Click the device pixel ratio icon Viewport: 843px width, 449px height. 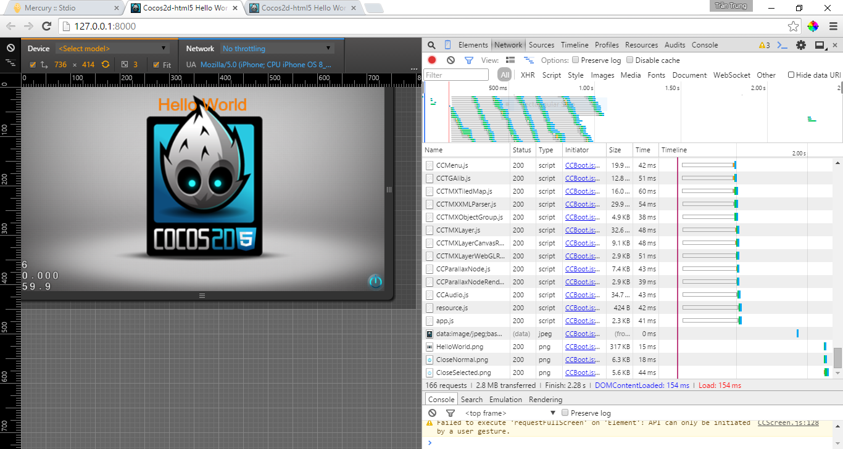pyautogui.click(x=124, y=64)
